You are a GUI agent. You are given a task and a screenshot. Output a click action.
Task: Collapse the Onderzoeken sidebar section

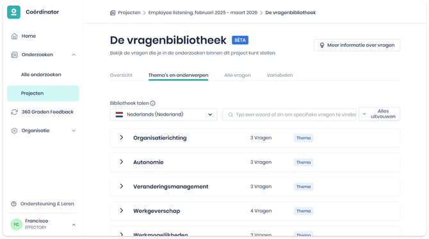pos(74,55)
